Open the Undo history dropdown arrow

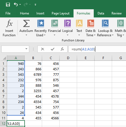coord(20,4)
